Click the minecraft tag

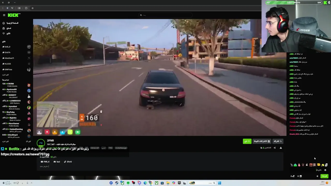(x=95, y=148)
